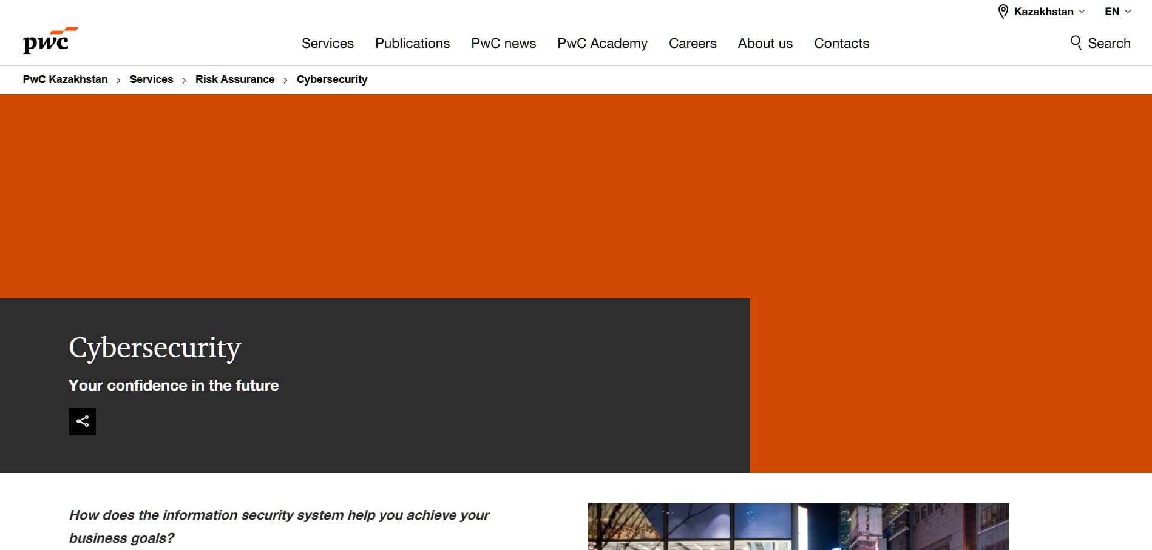Click the share icon button
This screenshot has height=550, width=1152.
[x=82, y=421]
